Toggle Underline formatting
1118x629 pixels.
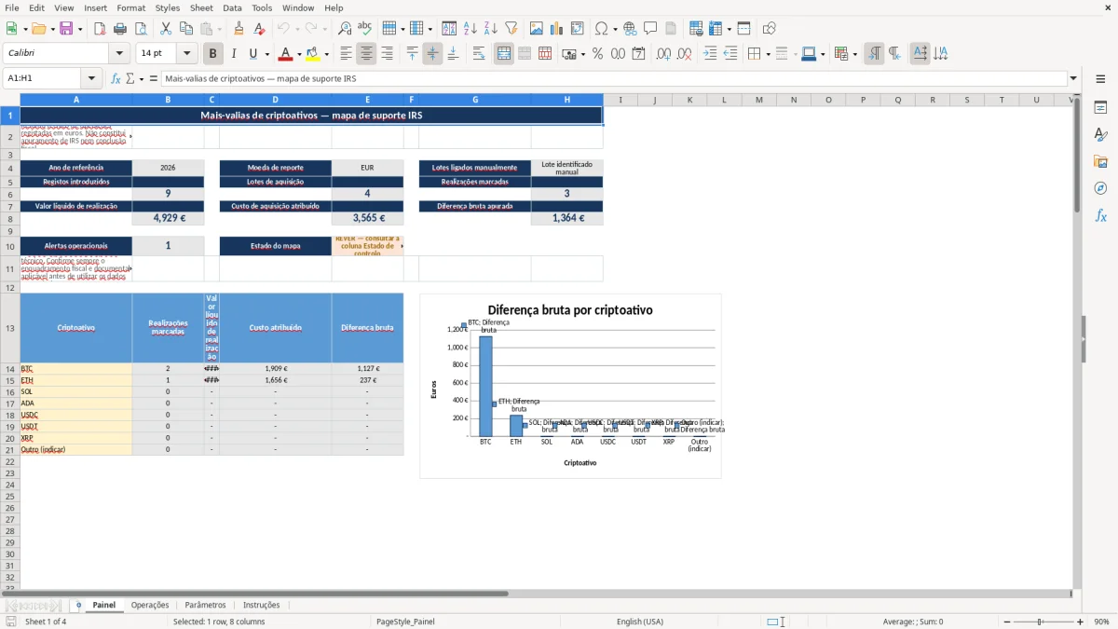tap(254, 54)
